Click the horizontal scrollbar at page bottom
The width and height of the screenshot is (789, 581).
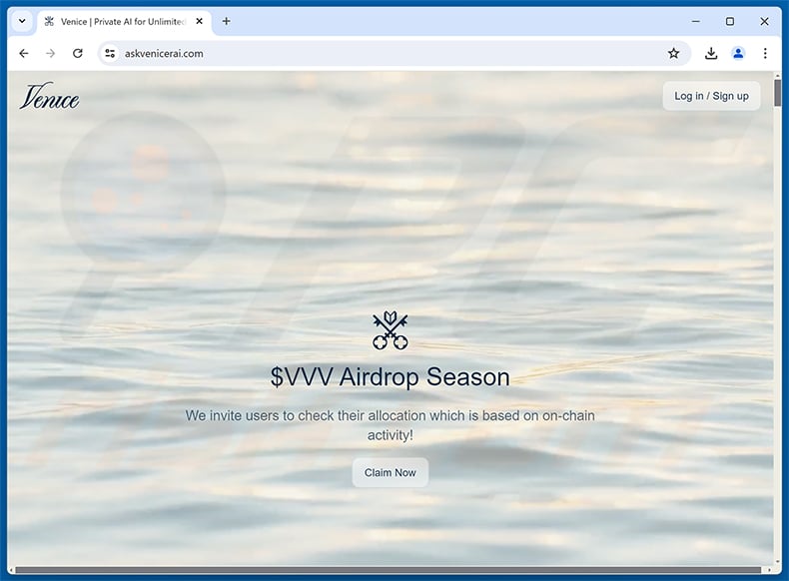coord(388,570)
